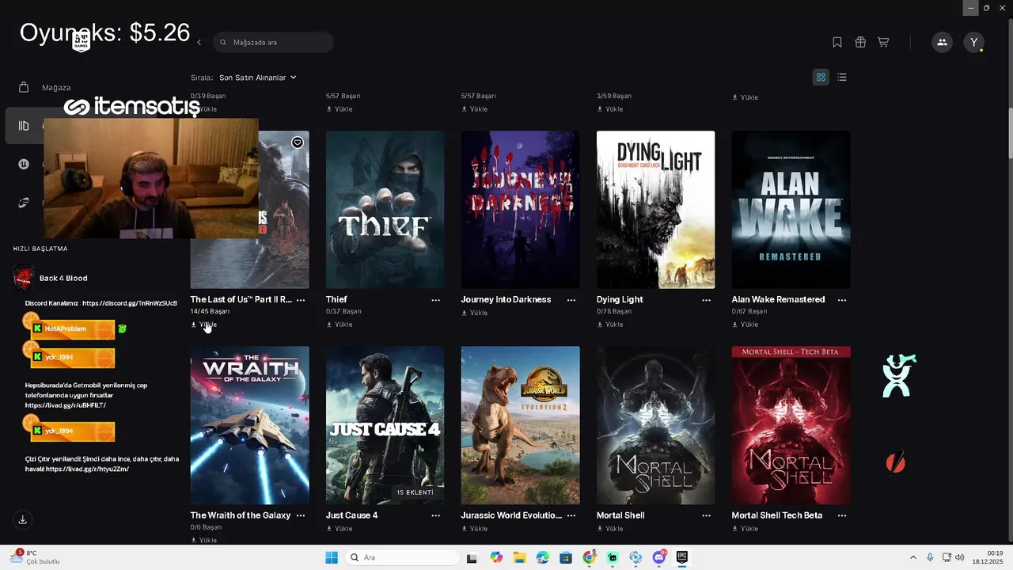Screen dimensions: 1013x570
Task: Open the Jurassic World Evolution 2 cover
Action: [x=521, y=425]
